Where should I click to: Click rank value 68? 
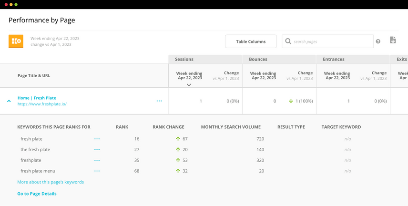click(137, 171)
